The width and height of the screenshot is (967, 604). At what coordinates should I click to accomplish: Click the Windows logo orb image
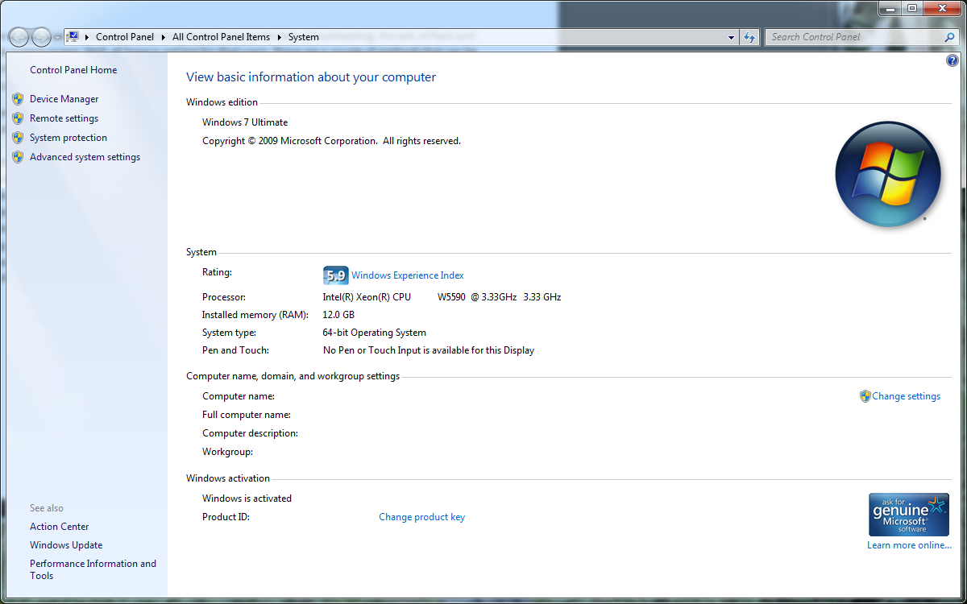(x=888, y=173)
